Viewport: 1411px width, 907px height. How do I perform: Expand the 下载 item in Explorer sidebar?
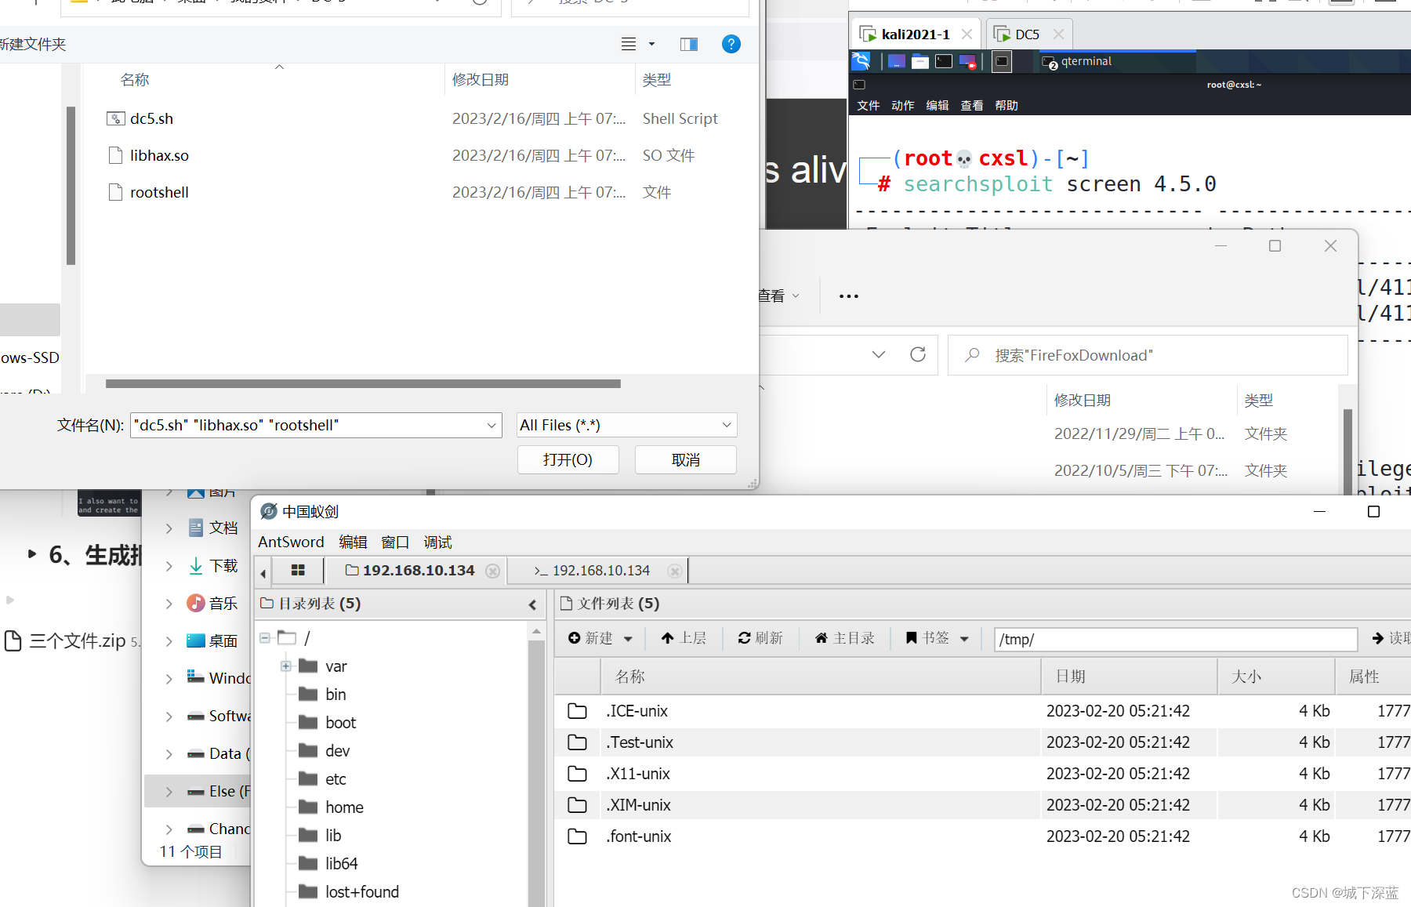pos(169,566)
